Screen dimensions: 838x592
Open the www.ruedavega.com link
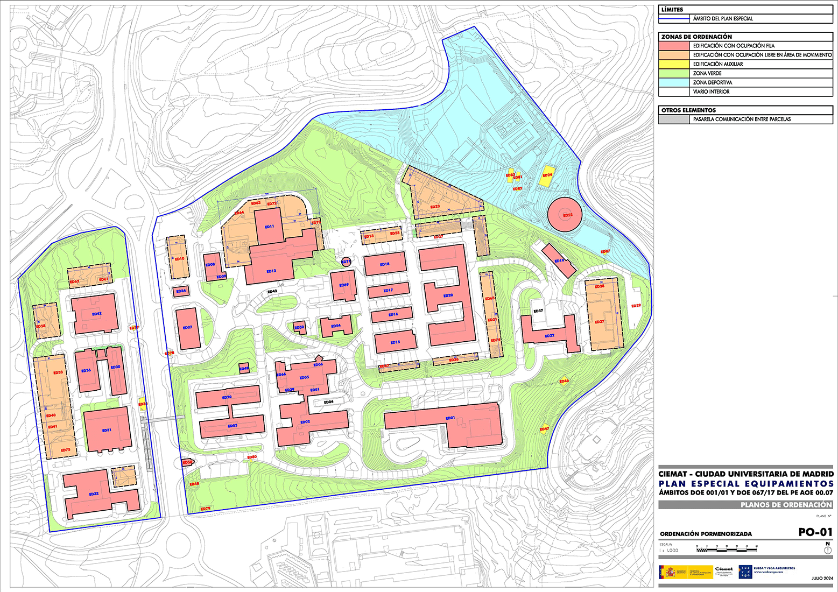[x=770, y=572]
